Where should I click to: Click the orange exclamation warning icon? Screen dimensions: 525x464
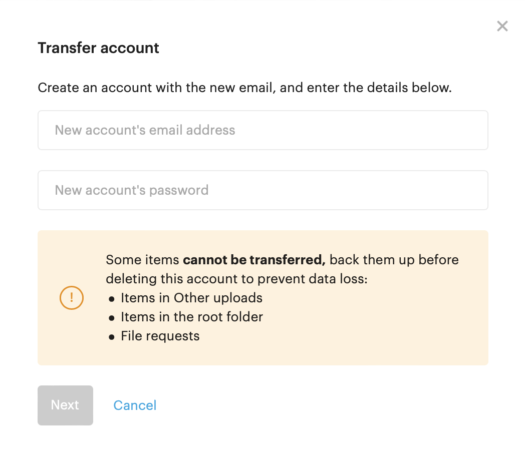click(71, 297)
